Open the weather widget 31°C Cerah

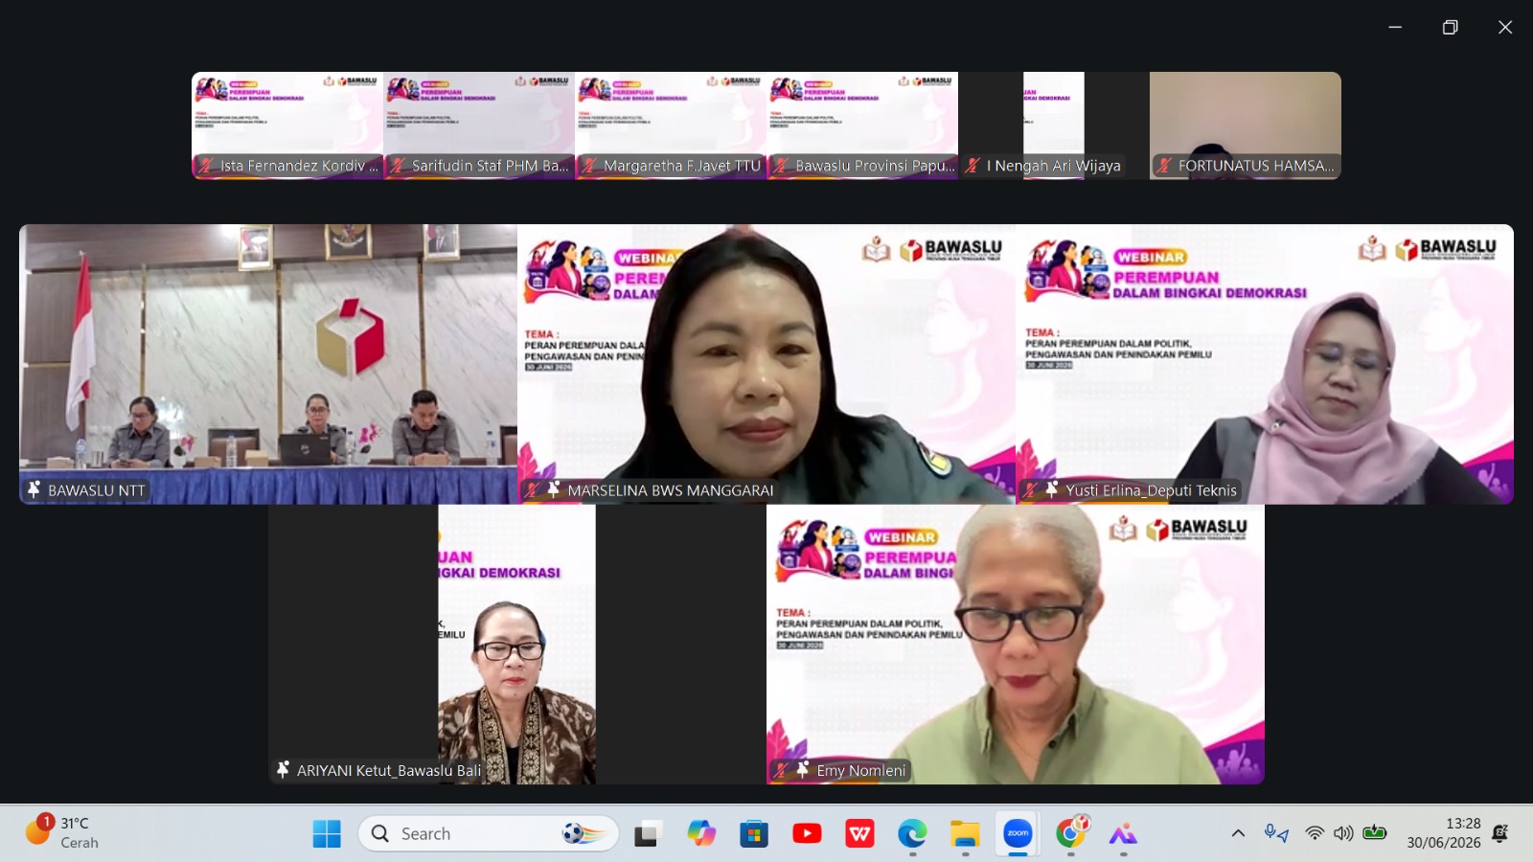point(64,832)
